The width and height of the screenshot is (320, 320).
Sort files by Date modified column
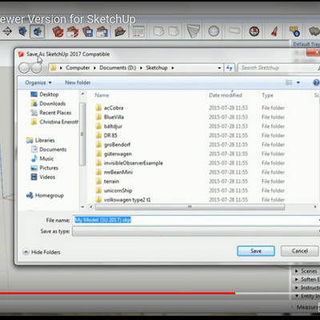pos(226,95)
